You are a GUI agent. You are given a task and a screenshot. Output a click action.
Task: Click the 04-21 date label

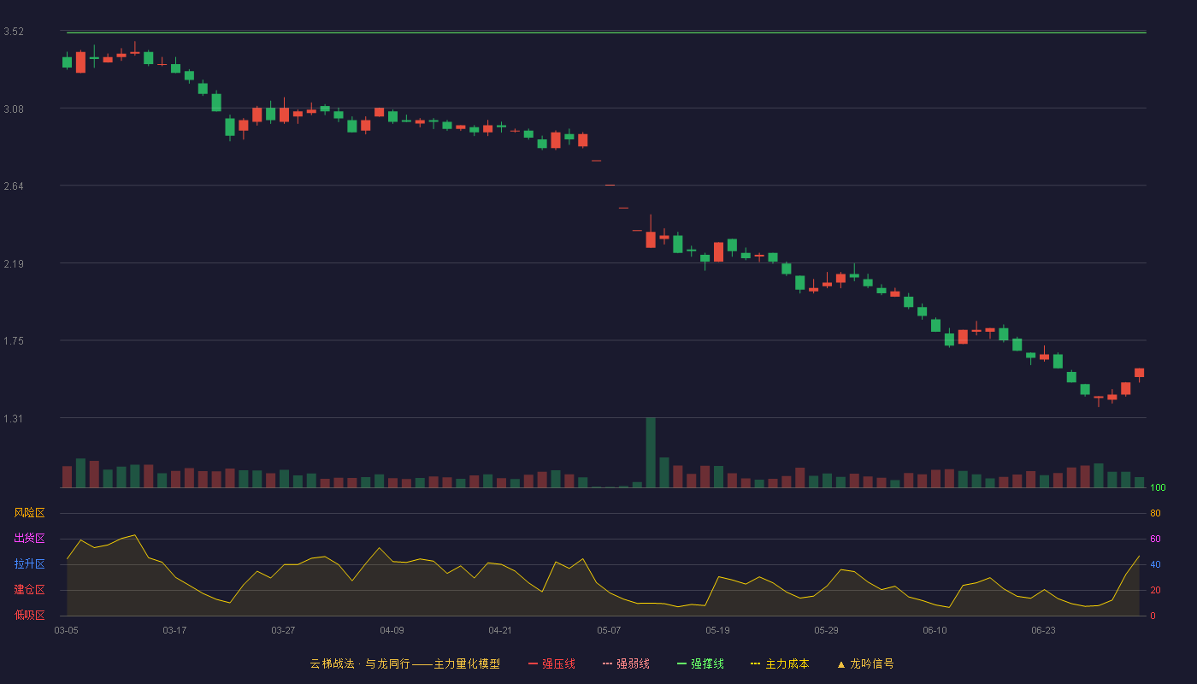pos(500,630)
